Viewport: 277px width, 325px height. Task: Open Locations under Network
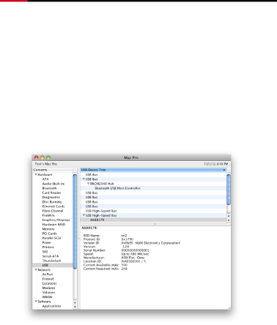tap(49, 283)
